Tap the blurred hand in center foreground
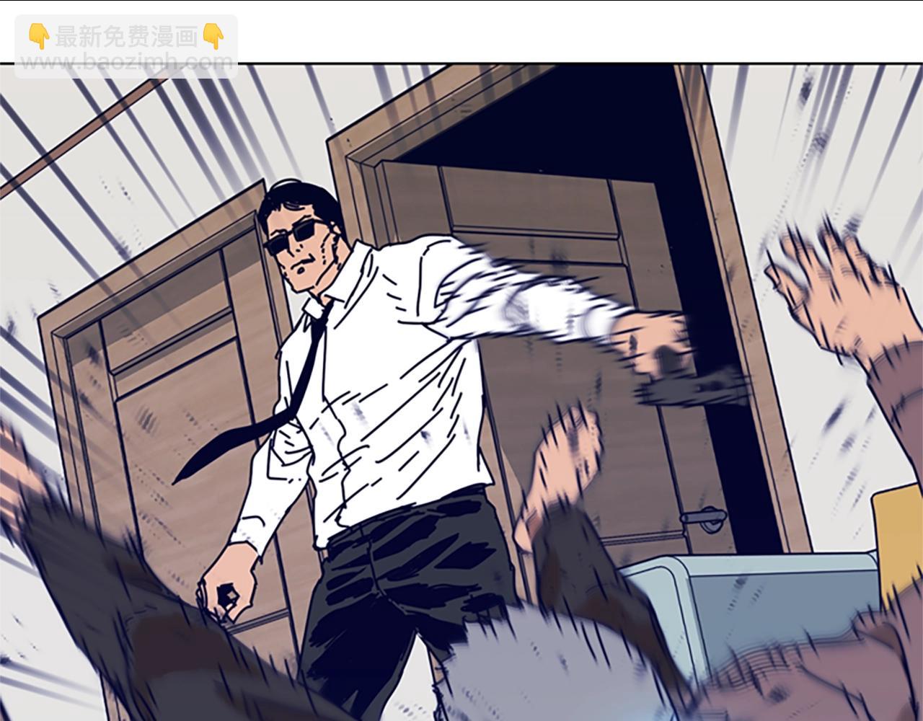 click(x=562, y=461)
